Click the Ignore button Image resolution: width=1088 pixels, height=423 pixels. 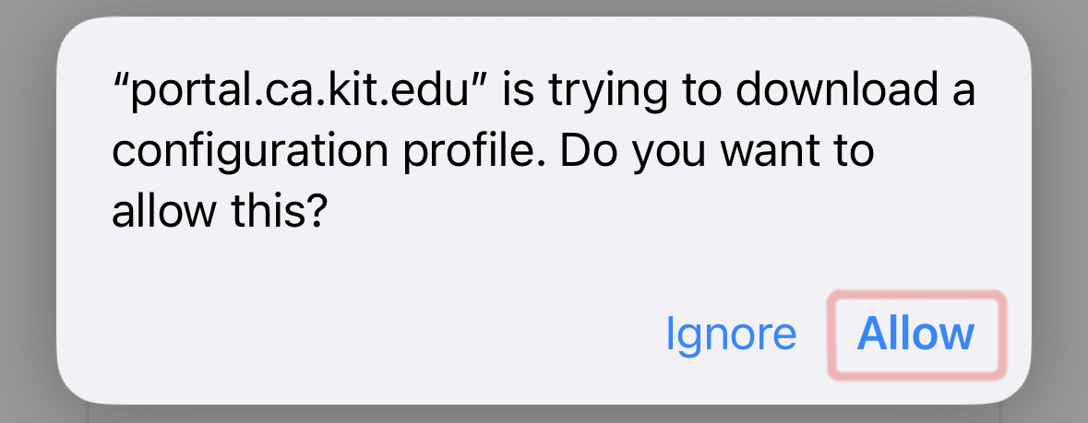click(730, 334)
